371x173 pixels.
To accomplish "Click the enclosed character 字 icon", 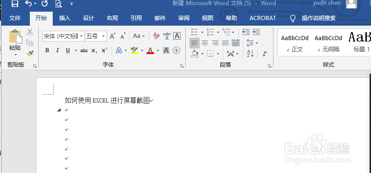I will click(176, 50).
